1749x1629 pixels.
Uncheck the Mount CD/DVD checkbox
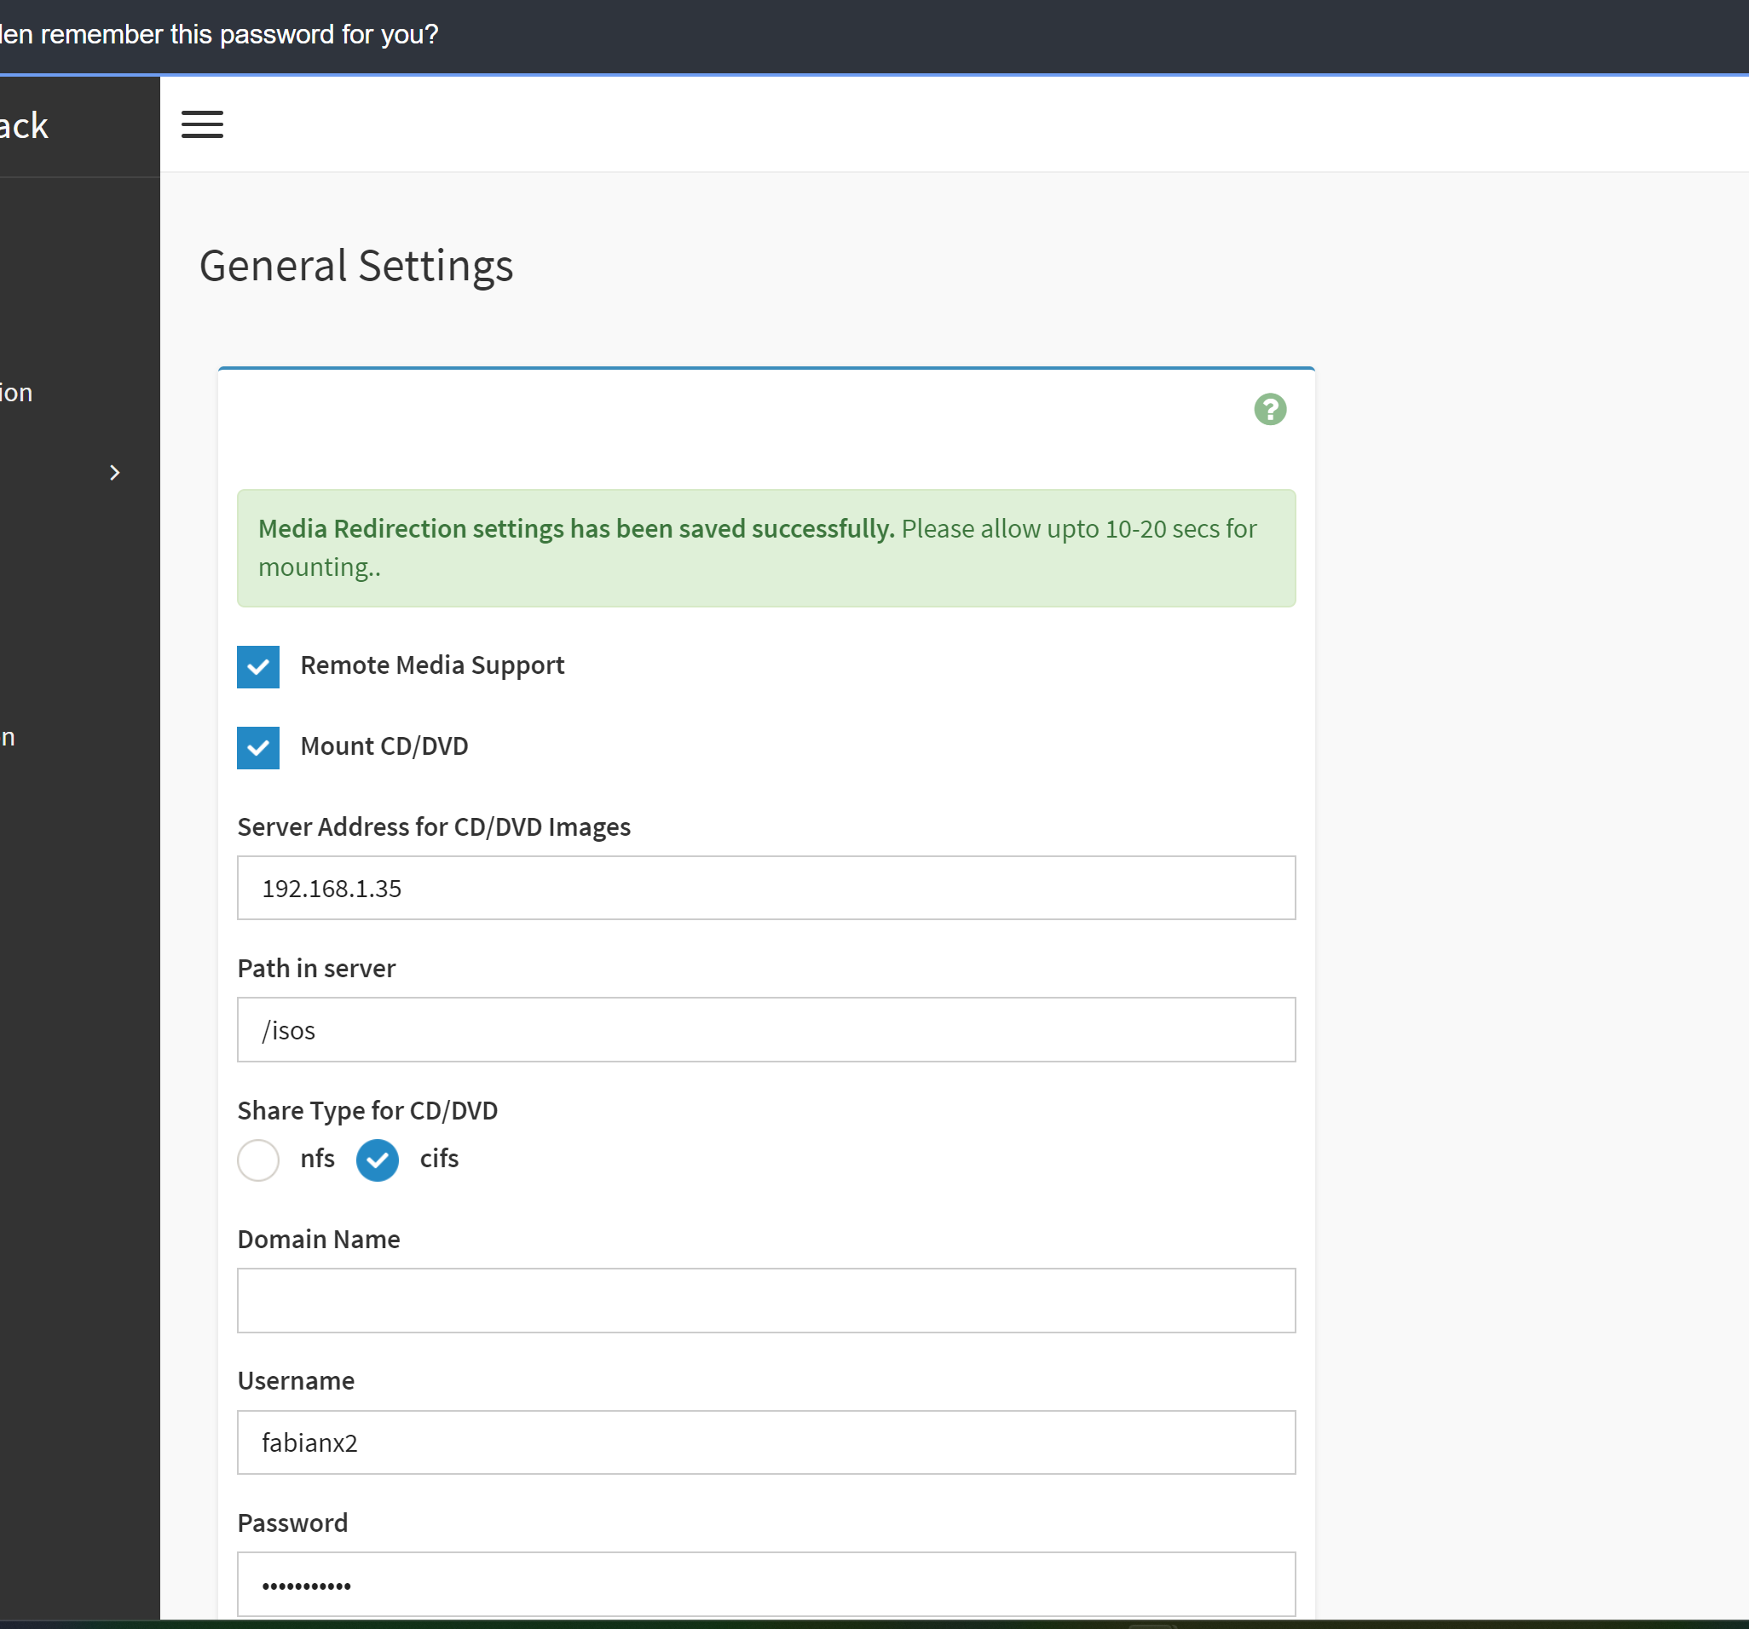click(x=257, y=748)
